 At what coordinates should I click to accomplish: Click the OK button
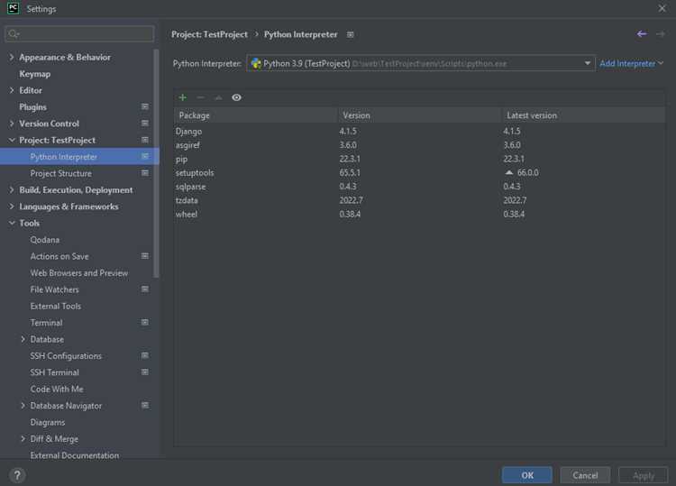(527, 475)
